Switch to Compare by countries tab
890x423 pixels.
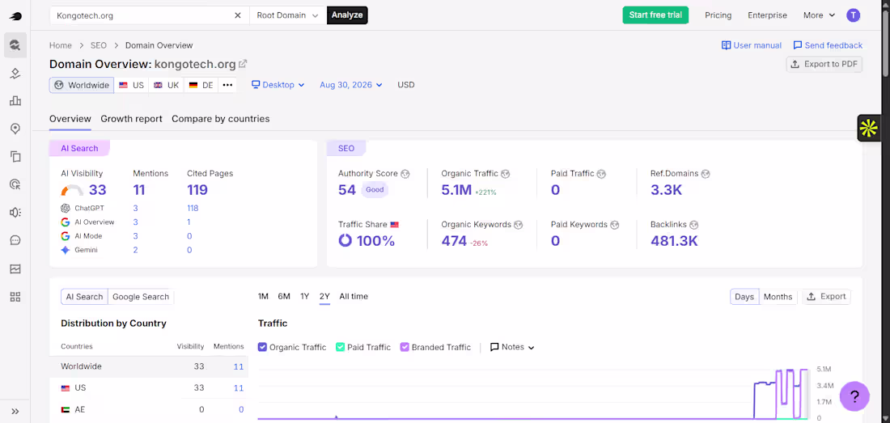221,119
